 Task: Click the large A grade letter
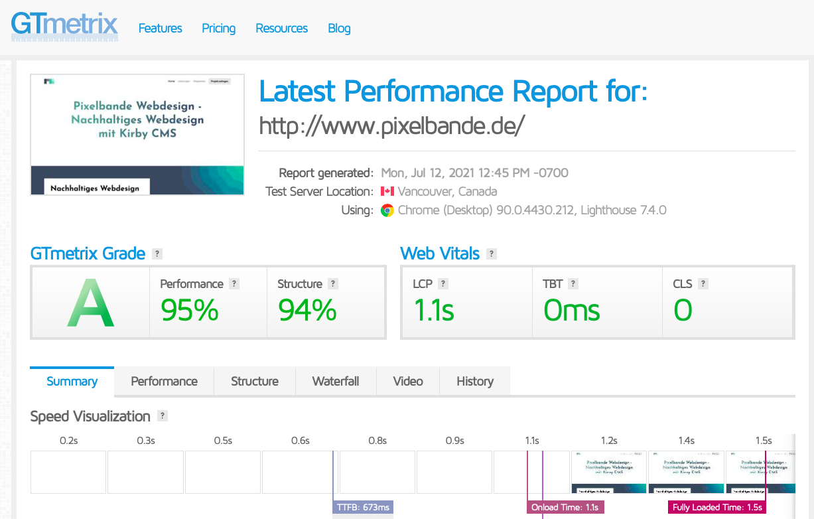click(x=91, y=303)
